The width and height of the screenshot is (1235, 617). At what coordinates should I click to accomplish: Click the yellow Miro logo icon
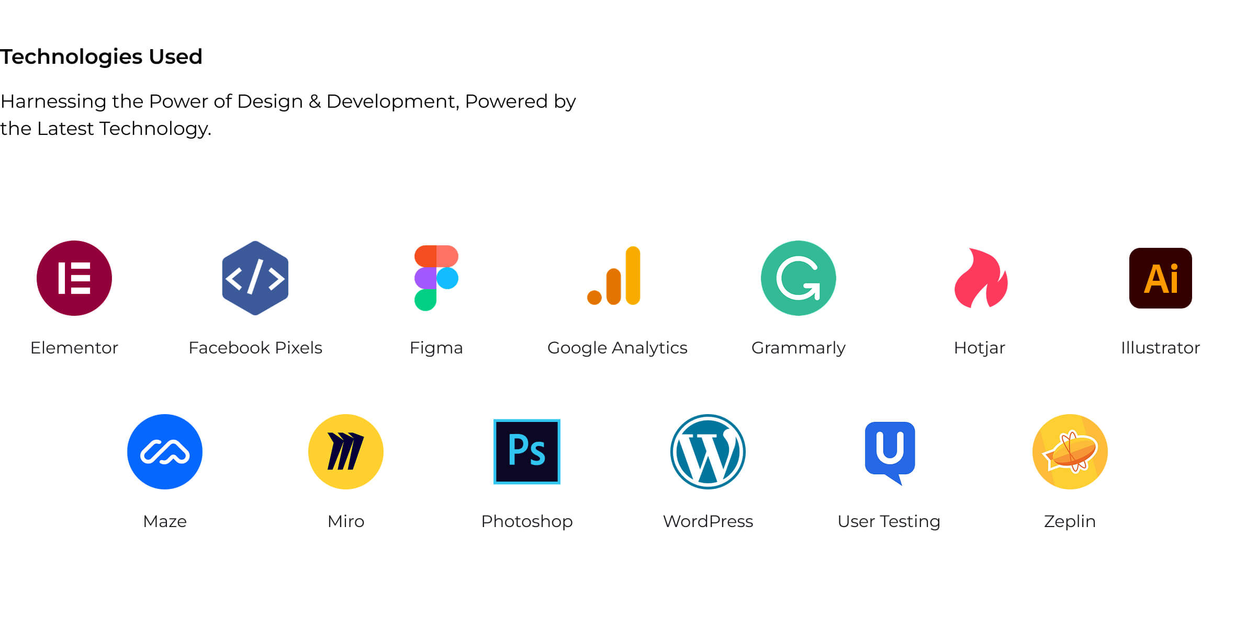click(x=346, y=452)
